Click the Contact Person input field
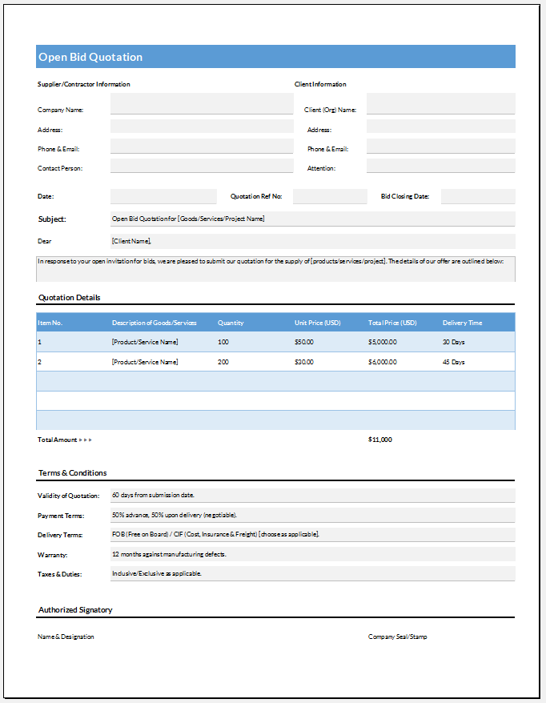 202,167
